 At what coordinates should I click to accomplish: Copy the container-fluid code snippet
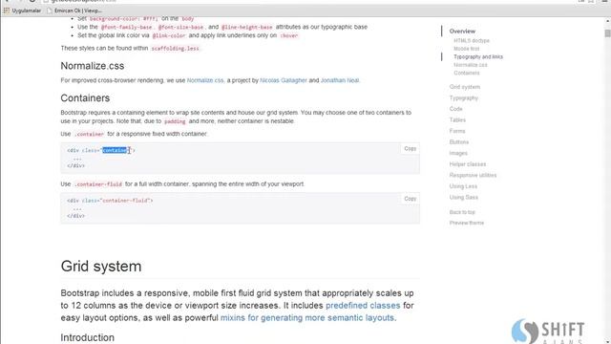click(410, 199)
